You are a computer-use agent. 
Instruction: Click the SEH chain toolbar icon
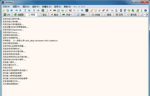pyautogui.click(x=62, y=10)
